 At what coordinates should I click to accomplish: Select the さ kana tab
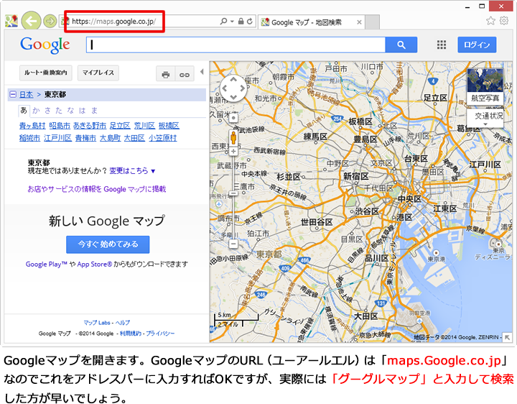click(47, 111)
